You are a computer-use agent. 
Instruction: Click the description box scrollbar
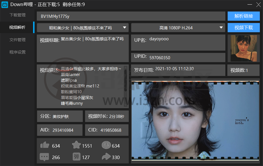(126, 86)
